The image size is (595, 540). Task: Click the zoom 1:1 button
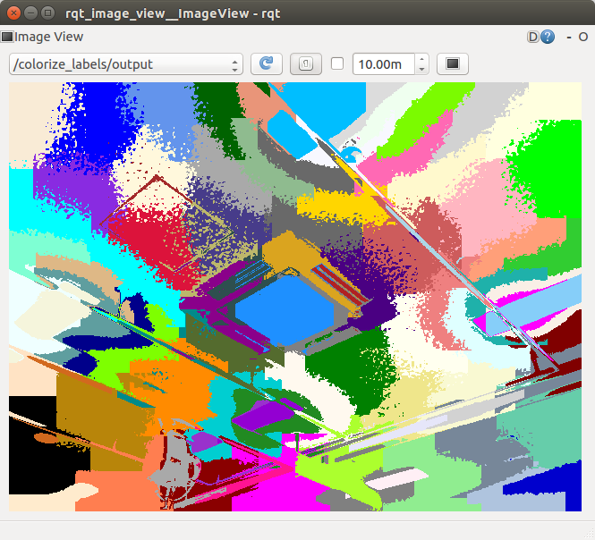coord(306,63)
